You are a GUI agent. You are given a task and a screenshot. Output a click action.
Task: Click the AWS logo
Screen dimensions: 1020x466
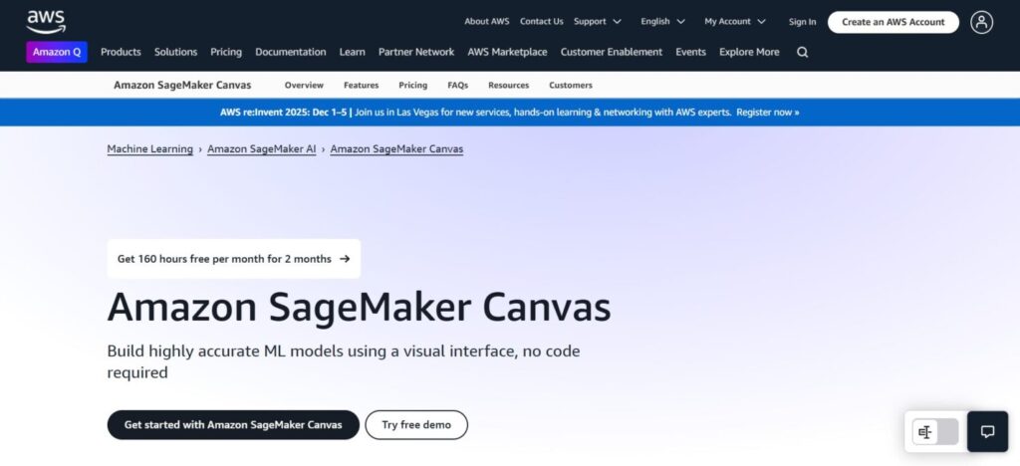[x=46, y=22]
